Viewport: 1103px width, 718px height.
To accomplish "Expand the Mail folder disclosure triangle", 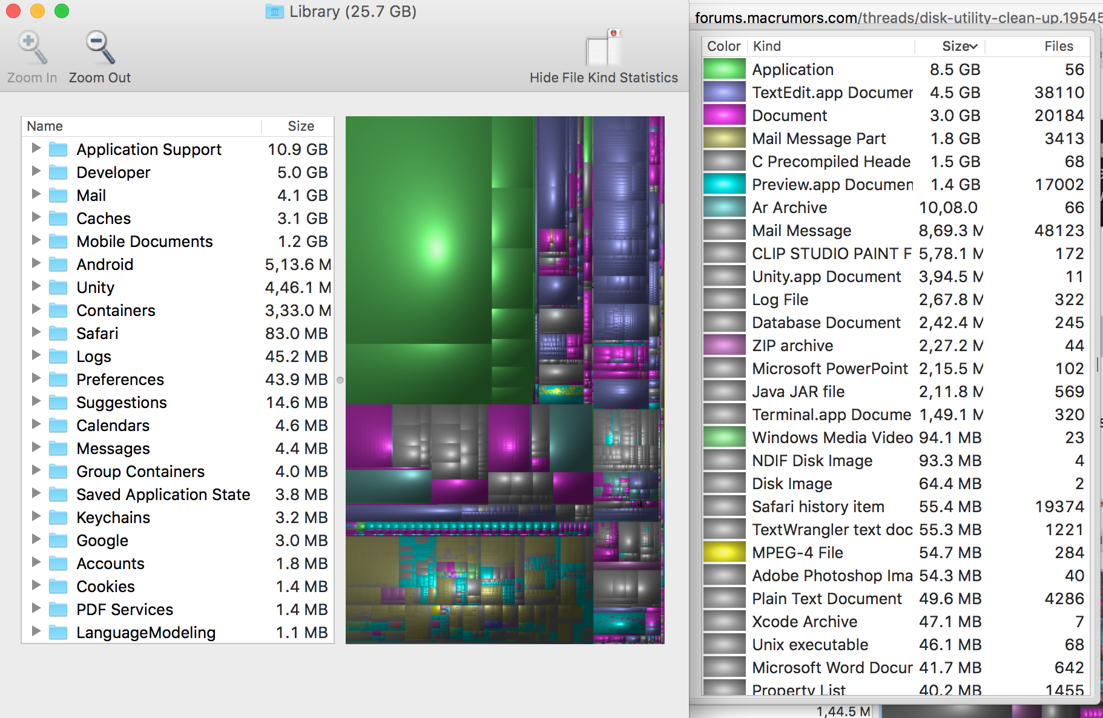I will click(x=36, y=194).
